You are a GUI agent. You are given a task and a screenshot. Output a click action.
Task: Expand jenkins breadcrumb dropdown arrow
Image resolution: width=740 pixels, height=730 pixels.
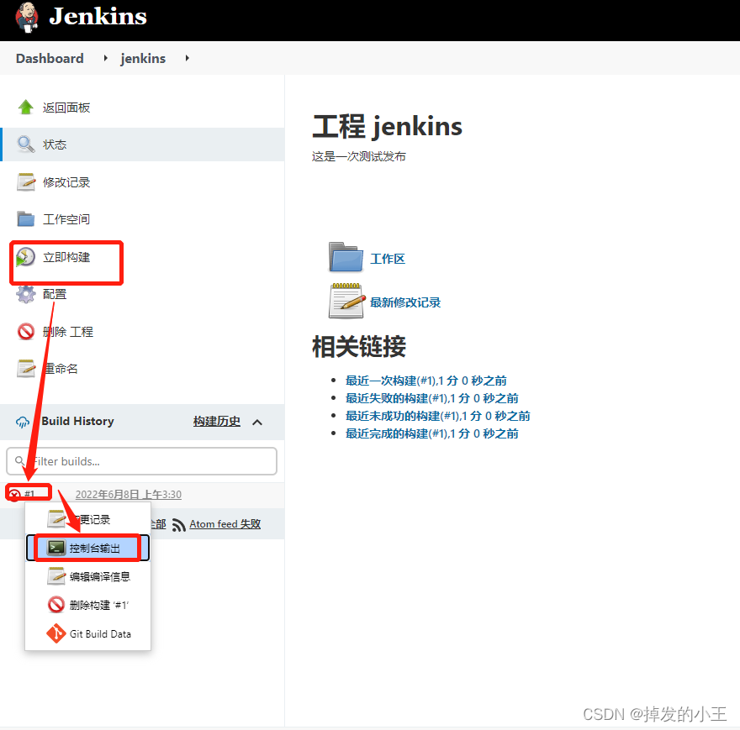(x=188, y=58)
